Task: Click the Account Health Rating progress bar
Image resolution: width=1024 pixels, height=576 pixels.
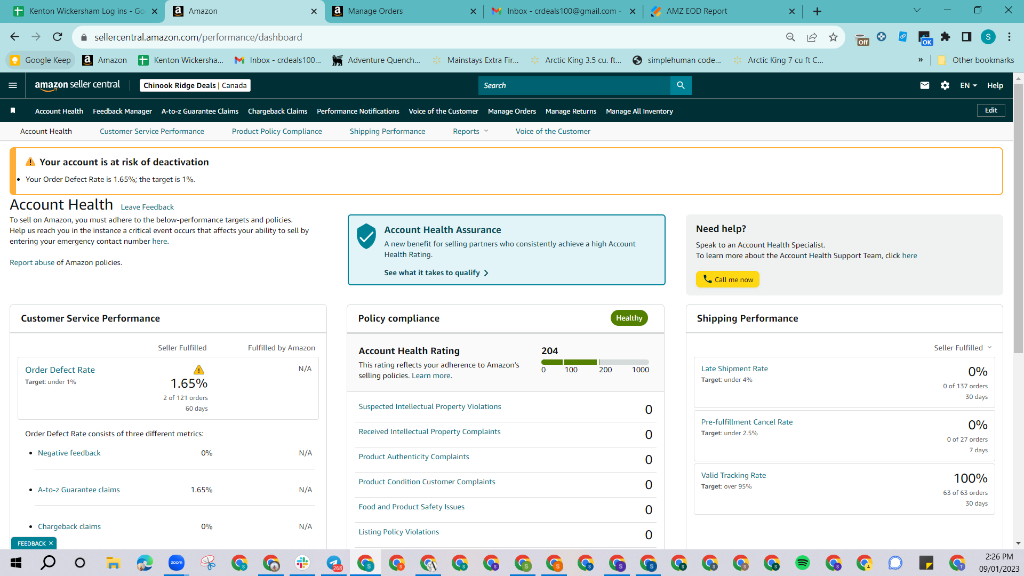Action: 595,362
